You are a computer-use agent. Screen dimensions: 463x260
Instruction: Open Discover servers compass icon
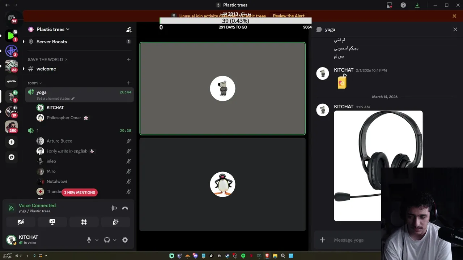pyautogui.click(x=11, y=157)
